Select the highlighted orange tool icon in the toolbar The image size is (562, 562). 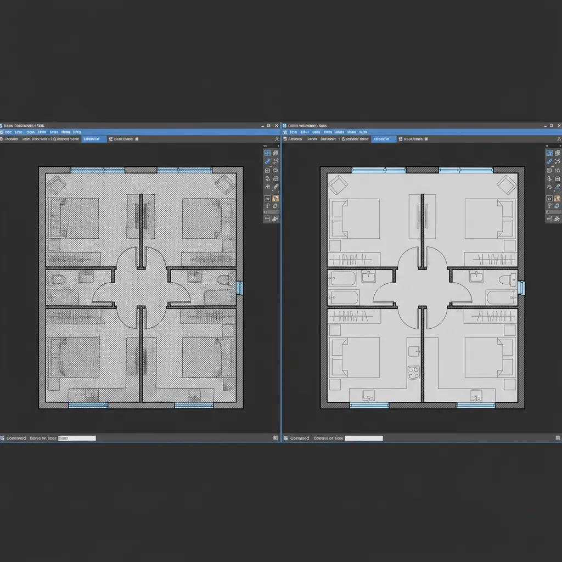(276, 198)
